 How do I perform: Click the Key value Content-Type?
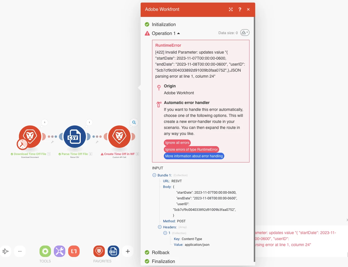click(192, 239)
